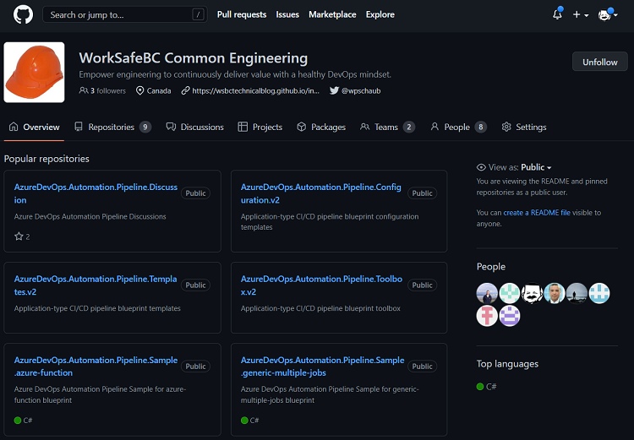Select the Overview tab
Image resolution: width=634 pixels, height=440 pixels.
34,127
